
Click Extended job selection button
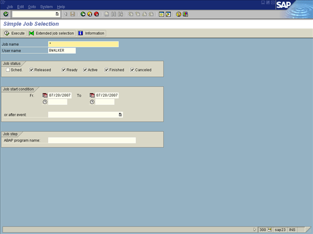tap(52, 33)
